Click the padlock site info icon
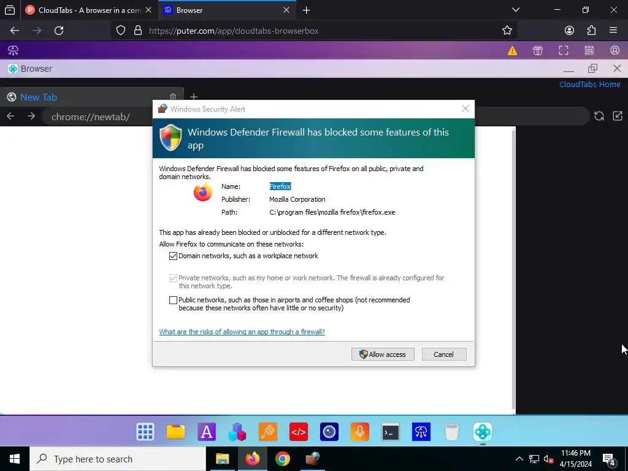Image resolution: width=628 pixels, height=471 pixels. (138, 31)
